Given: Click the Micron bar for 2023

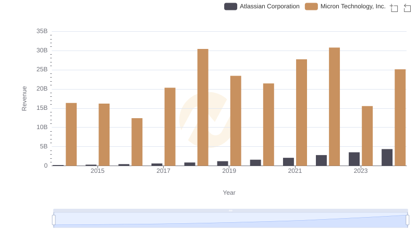Looking at the screenshot, I should [x=367, y=136].
